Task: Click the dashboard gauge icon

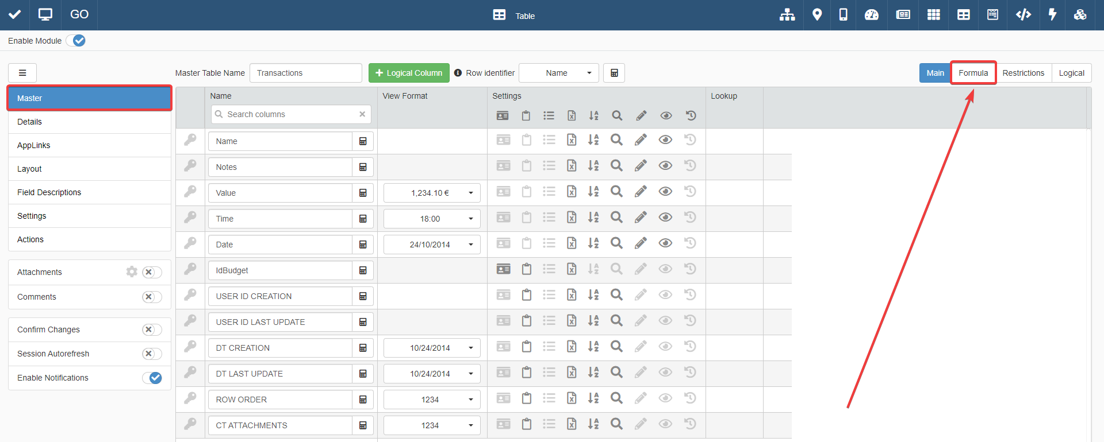Action: (872, 15)
